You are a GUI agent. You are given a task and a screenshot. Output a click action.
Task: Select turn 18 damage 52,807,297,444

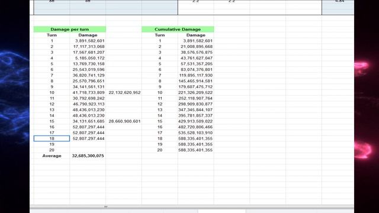[x=88, y=138]
